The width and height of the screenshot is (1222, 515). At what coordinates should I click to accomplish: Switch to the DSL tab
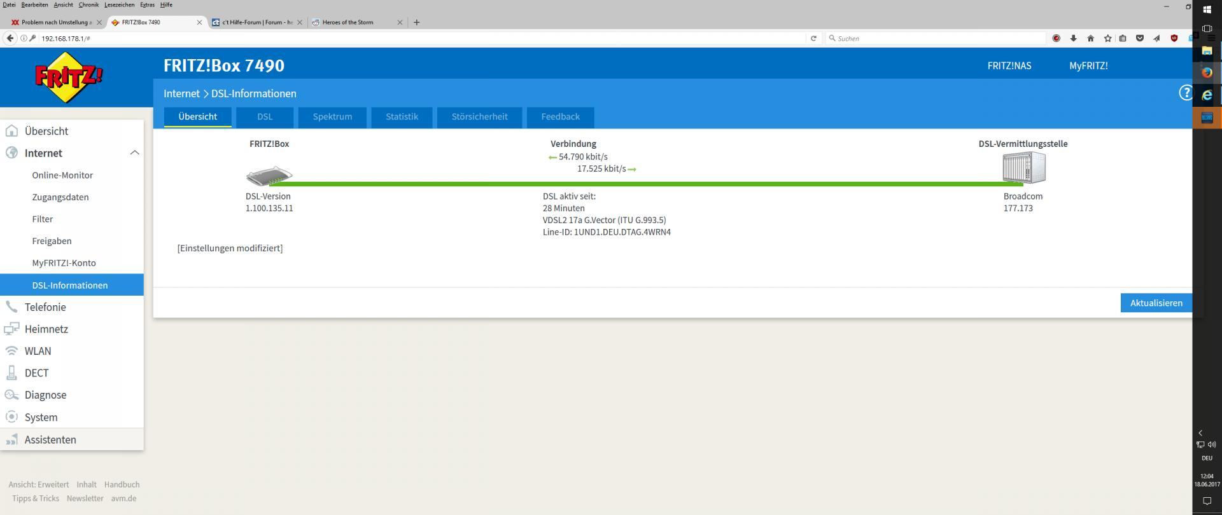(x=265, y=117)
